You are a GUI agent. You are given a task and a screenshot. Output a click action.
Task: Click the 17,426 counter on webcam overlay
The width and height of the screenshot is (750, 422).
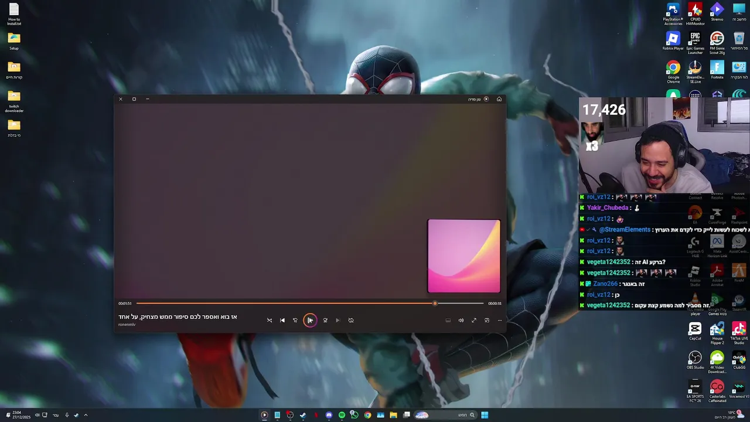pyautogui.click(x=604, y=110)
